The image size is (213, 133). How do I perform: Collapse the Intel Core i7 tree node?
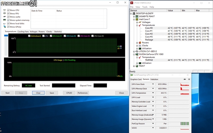[x=134, y=19]
